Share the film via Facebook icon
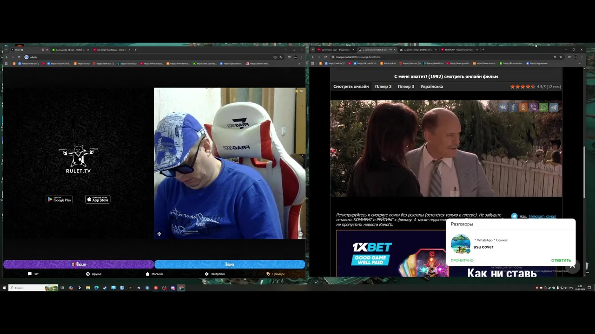 click(513, 107)
